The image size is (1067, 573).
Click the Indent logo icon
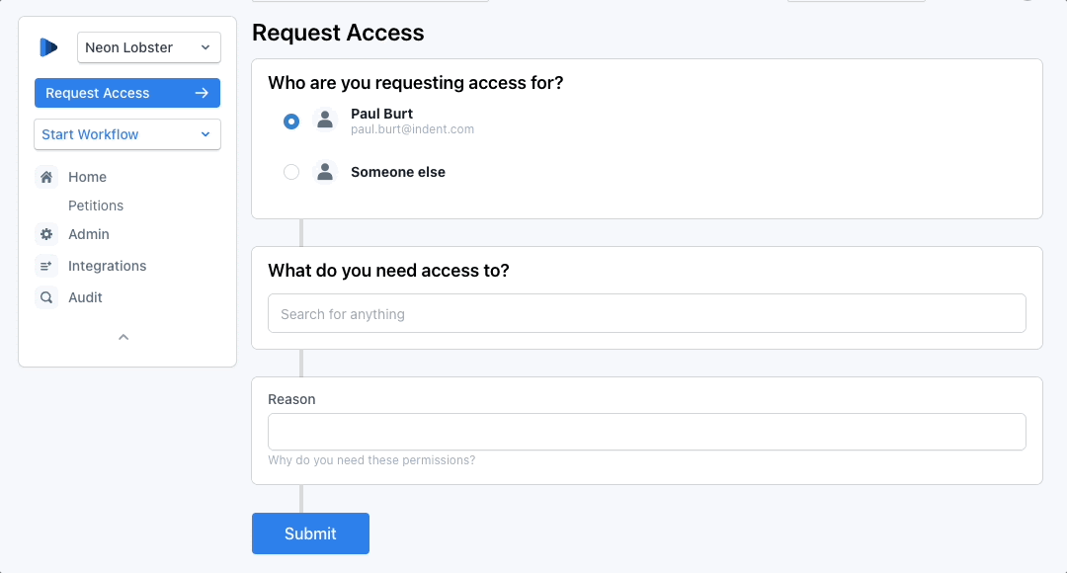[x=48, y=47]
